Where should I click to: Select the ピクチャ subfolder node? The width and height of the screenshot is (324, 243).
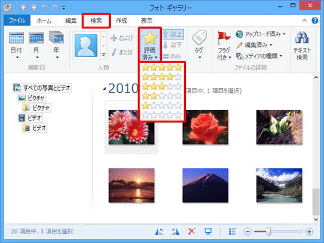point(36,108)
